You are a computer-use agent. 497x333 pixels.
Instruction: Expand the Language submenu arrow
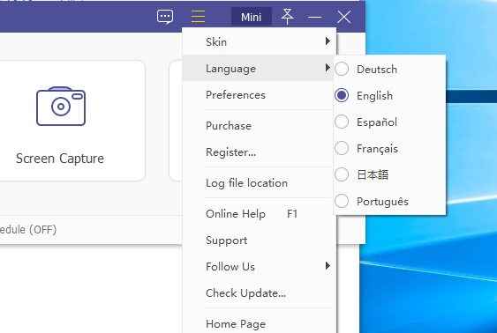(x=328, y=68)
